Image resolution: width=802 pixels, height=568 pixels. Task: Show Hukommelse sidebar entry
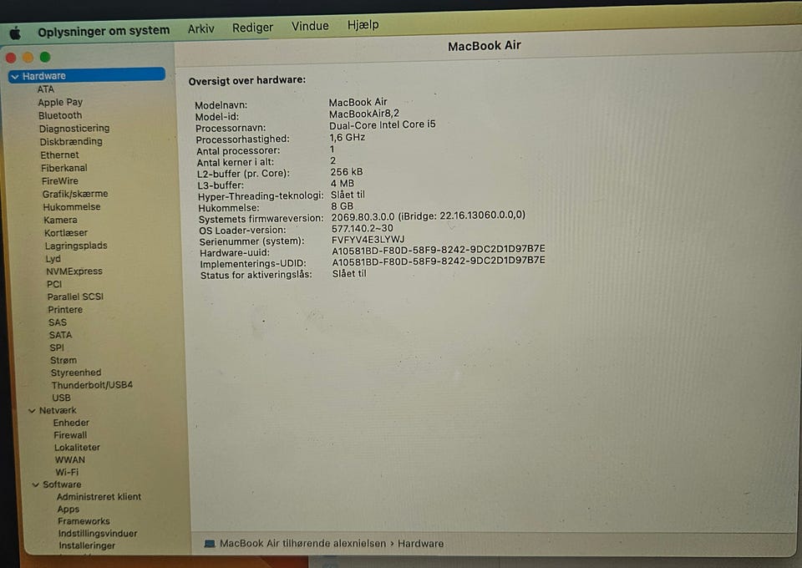pos(72,207)
